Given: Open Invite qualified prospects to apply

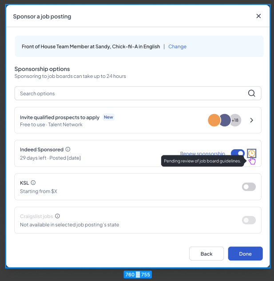Looking at the screenshot, I should (x=60, y=118).
